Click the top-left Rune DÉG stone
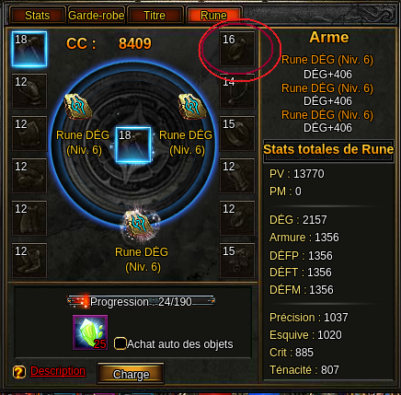This screenshot has width=401, height=395. pyautogui.click(x=78, y=107)
